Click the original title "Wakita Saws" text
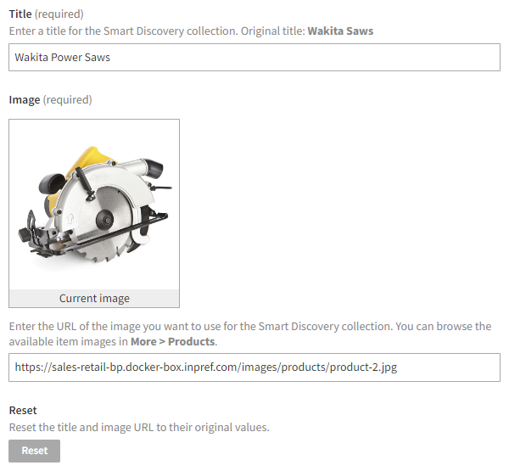The image size is (509, 471). 339,31
